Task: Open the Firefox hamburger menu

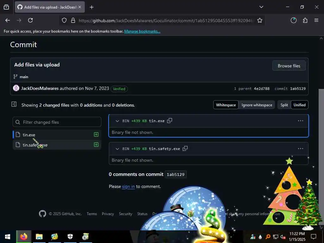Action: 316,20
